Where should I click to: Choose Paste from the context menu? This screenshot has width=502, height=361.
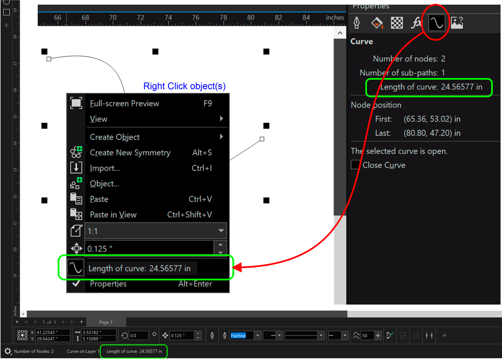point(149,199)
